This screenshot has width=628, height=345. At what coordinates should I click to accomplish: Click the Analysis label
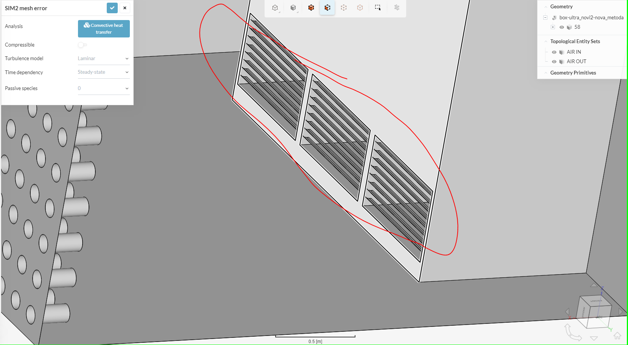14,26
